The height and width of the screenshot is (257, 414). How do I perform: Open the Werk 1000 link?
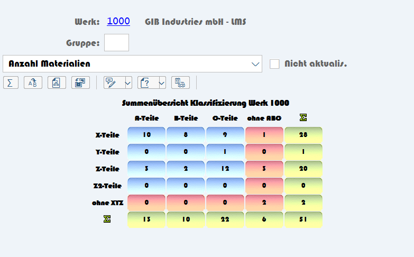(x=118, y=21)
